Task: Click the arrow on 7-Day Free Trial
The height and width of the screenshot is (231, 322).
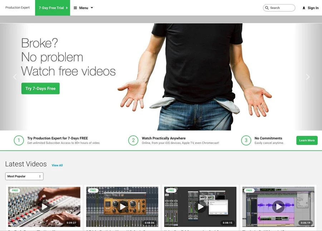Action: point(67,8)
